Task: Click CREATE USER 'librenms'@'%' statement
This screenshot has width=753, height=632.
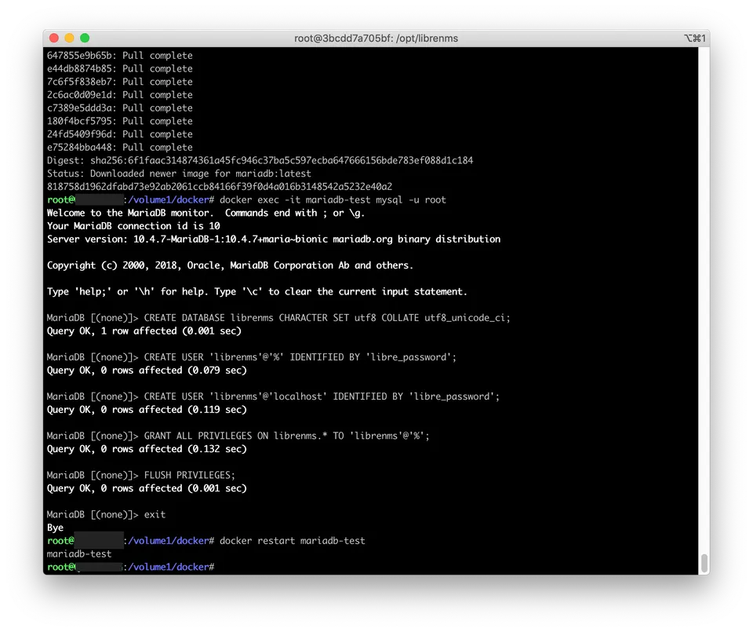Action: pyautogui.click(x=300, y=357)
